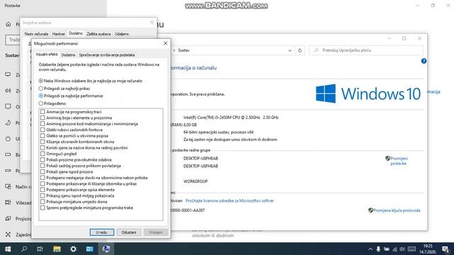The height and width of the screenshot is (255, 454).
Task: Confirm with the U redu button
Action: click(x=101, y=232)
